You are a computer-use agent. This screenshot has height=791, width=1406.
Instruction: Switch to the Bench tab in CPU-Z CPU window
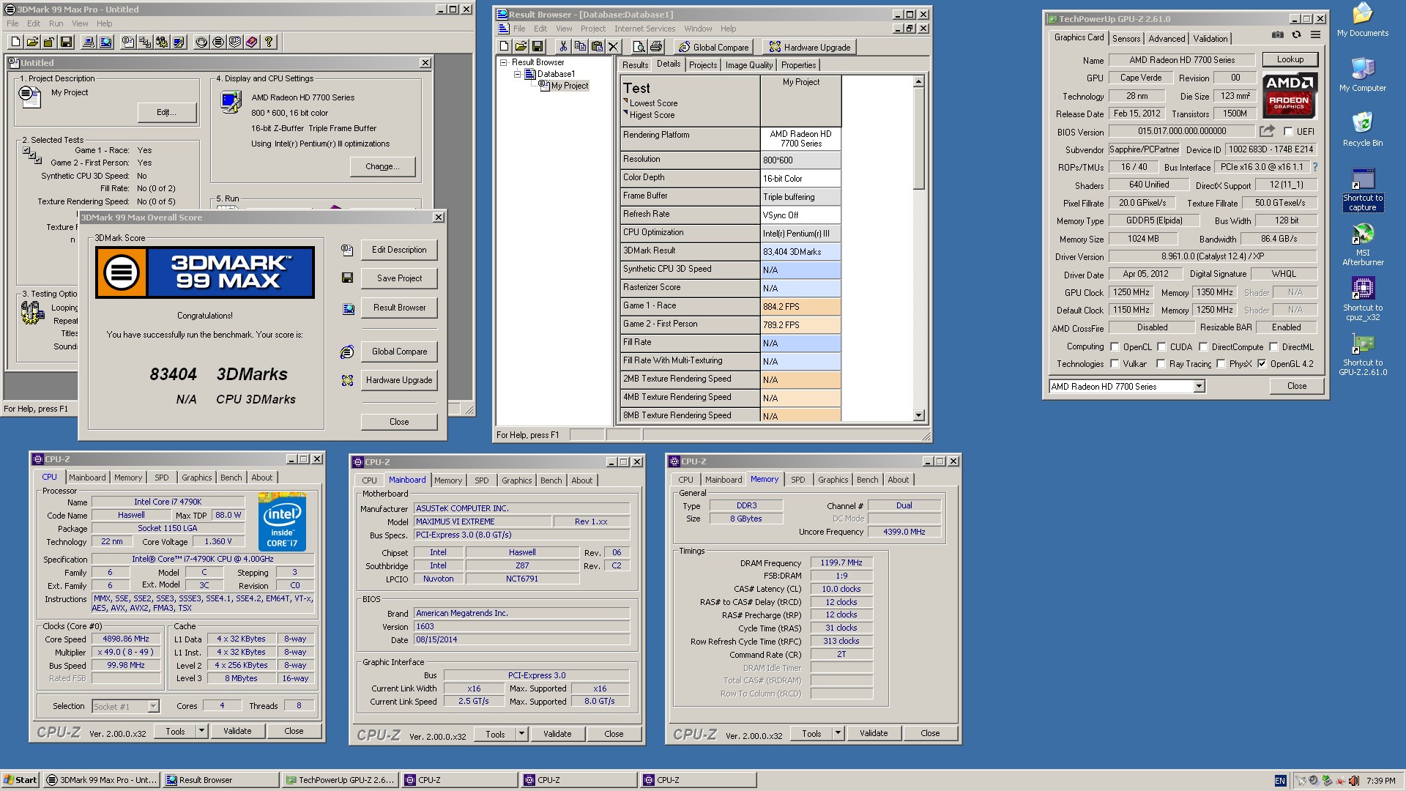231,478
